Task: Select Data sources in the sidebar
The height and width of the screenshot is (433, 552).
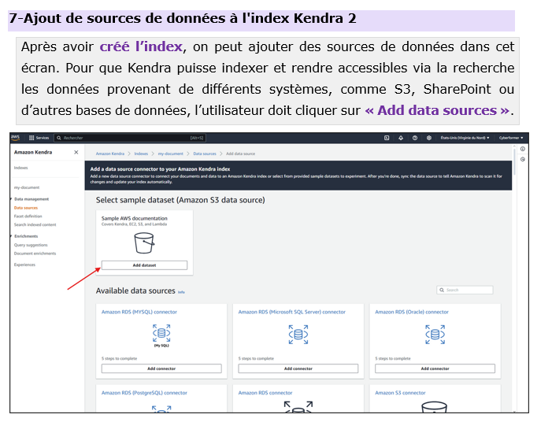Action: [x=26, y=208]
